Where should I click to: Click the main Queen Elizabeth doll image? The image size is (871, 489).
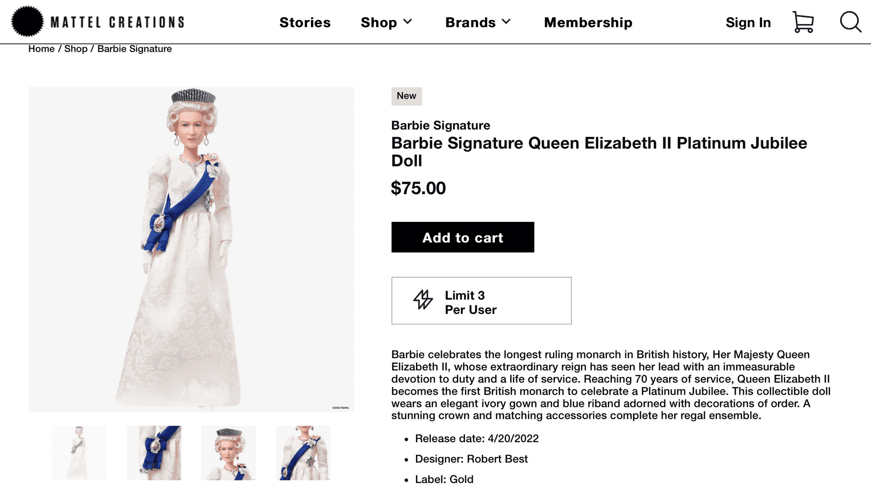click(191, 249)
